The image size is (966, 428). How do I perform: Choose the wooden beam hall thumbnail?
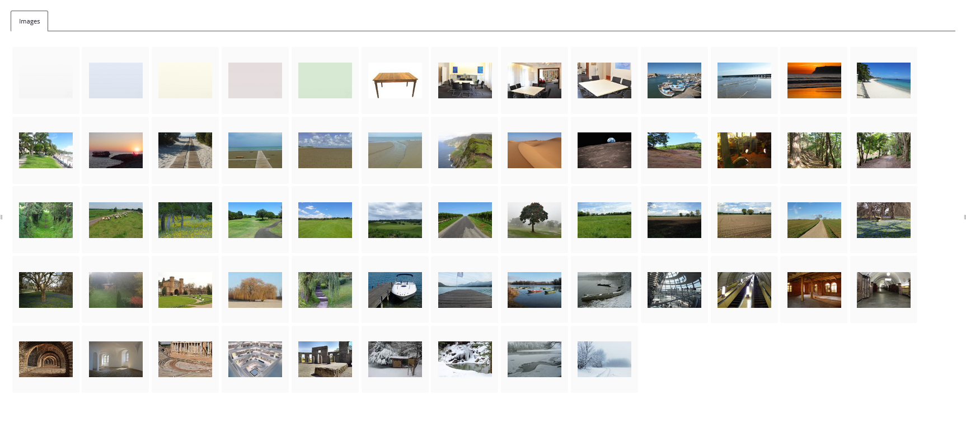point(814,290)
